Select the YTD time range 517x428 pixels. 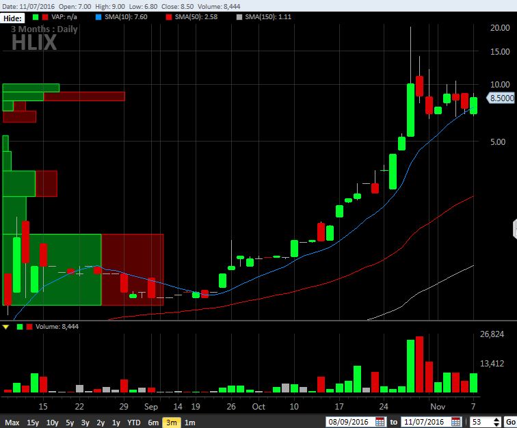[x=134, y=423]
